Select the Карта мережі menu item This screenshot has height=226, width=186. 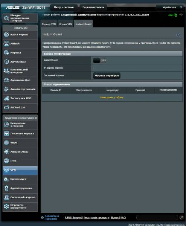tap(20, 35)
